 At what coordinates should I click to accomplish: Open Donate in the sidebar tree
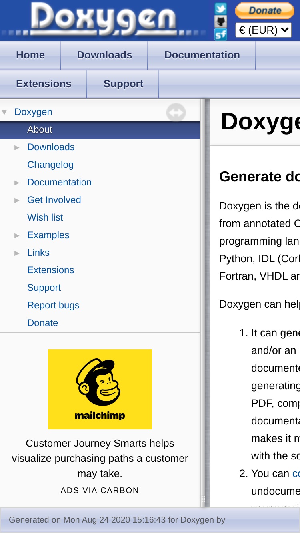point(42,323)
